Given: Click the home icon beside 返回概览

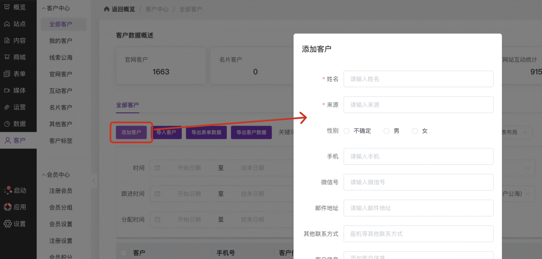Looking at the screenshot, I should (106, 10).
